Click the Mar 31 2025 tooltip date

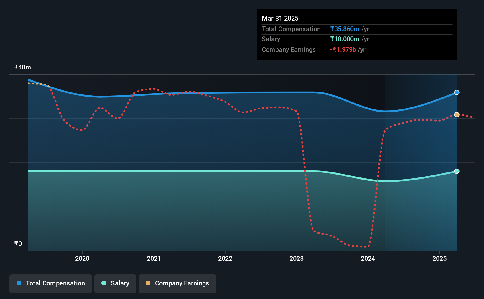coord(280,18)
